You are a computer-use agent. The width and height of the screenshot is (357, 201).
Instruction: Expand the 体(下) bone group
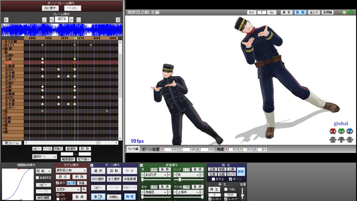[x=3, y=45]
